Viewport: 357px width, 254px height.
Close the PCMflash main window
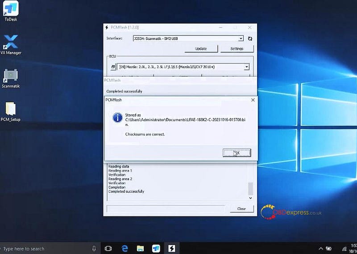250,27
